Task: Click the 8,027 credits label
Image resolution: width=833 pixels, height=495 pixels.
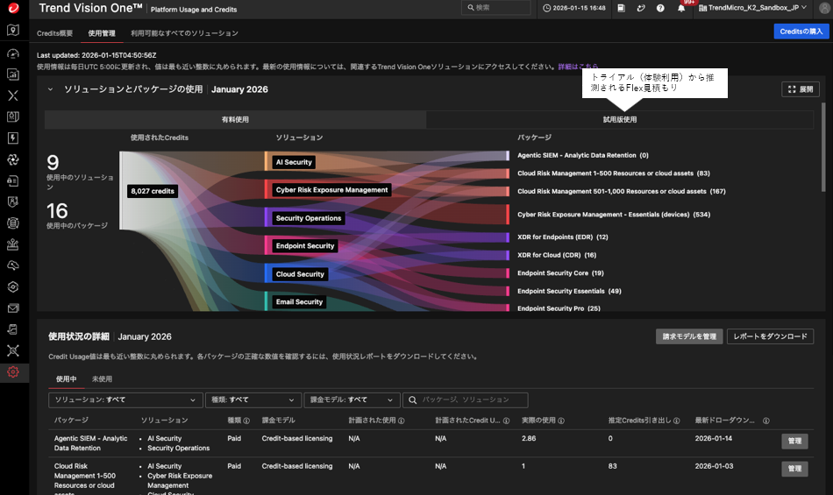Action: click(153, 191)
